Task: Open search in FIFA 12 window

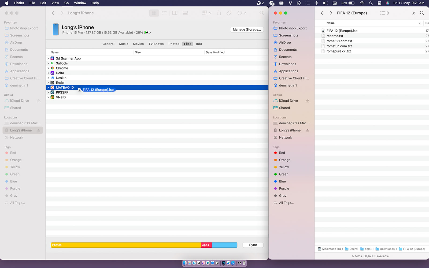Action: click(422, 13)
